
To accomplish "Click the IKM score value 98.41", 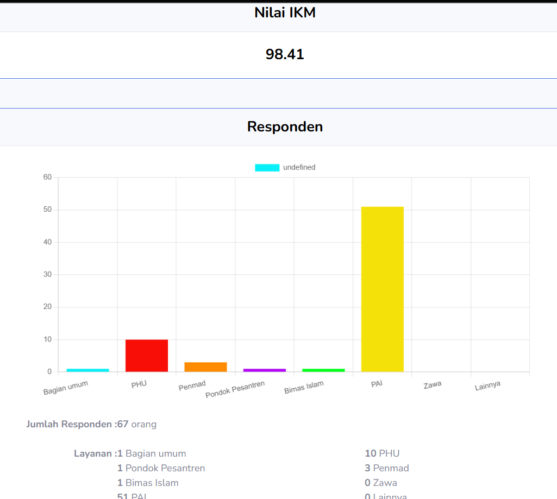I will pos(285,54).
